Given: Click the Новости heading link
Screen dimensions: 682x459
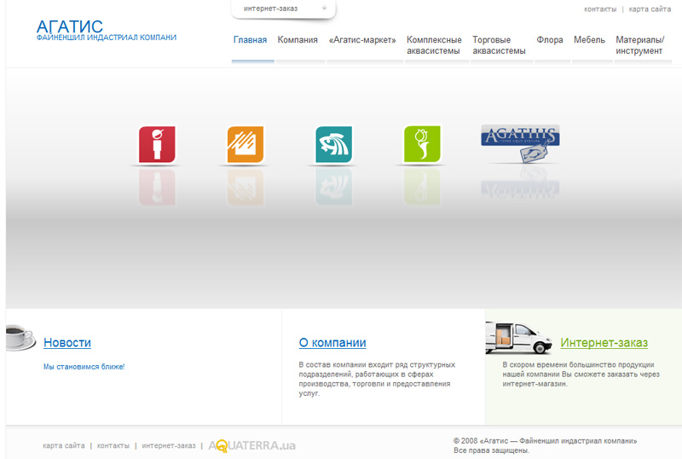Looking at the screenshot, I should [67, 343].
